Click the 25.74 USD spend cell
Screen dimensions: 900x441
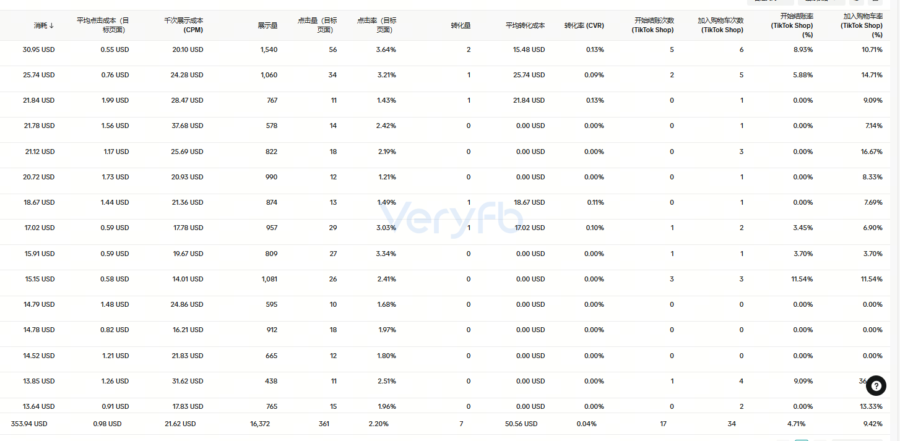(x=39, y=75)
